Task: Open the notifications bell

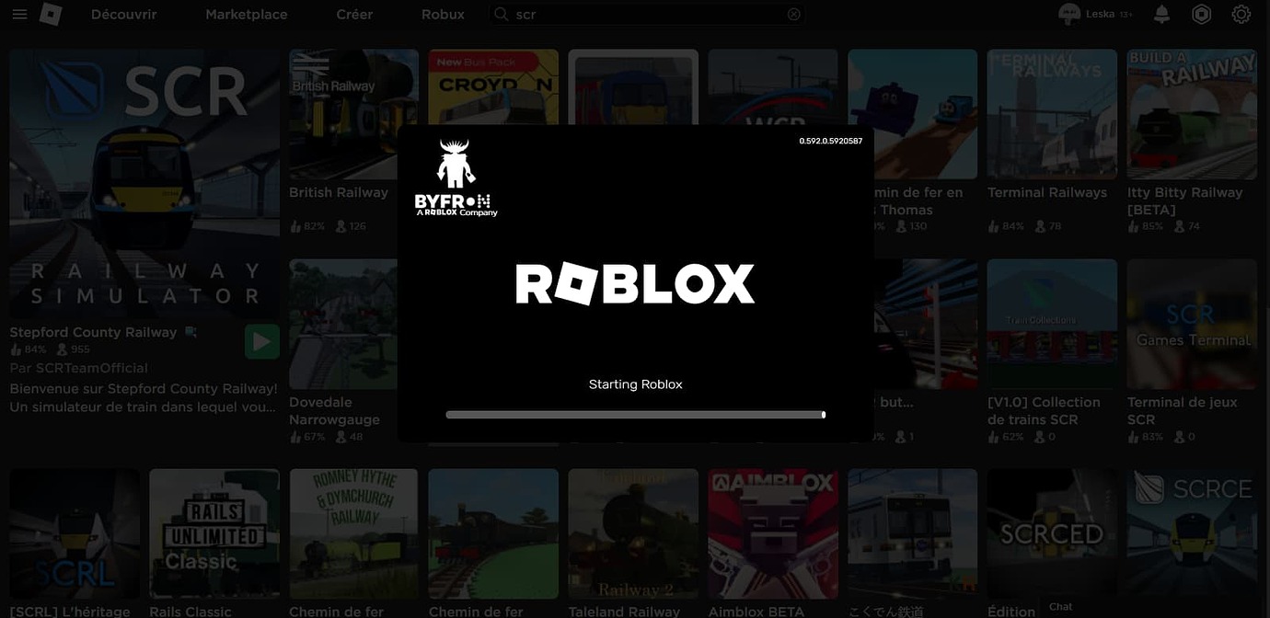Action: (1160, 14)
